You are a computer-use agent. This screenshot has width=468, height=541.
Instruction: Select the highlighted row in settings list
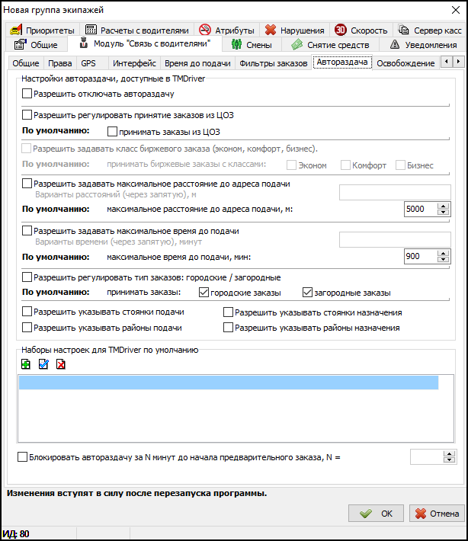[x=229, y=383]
